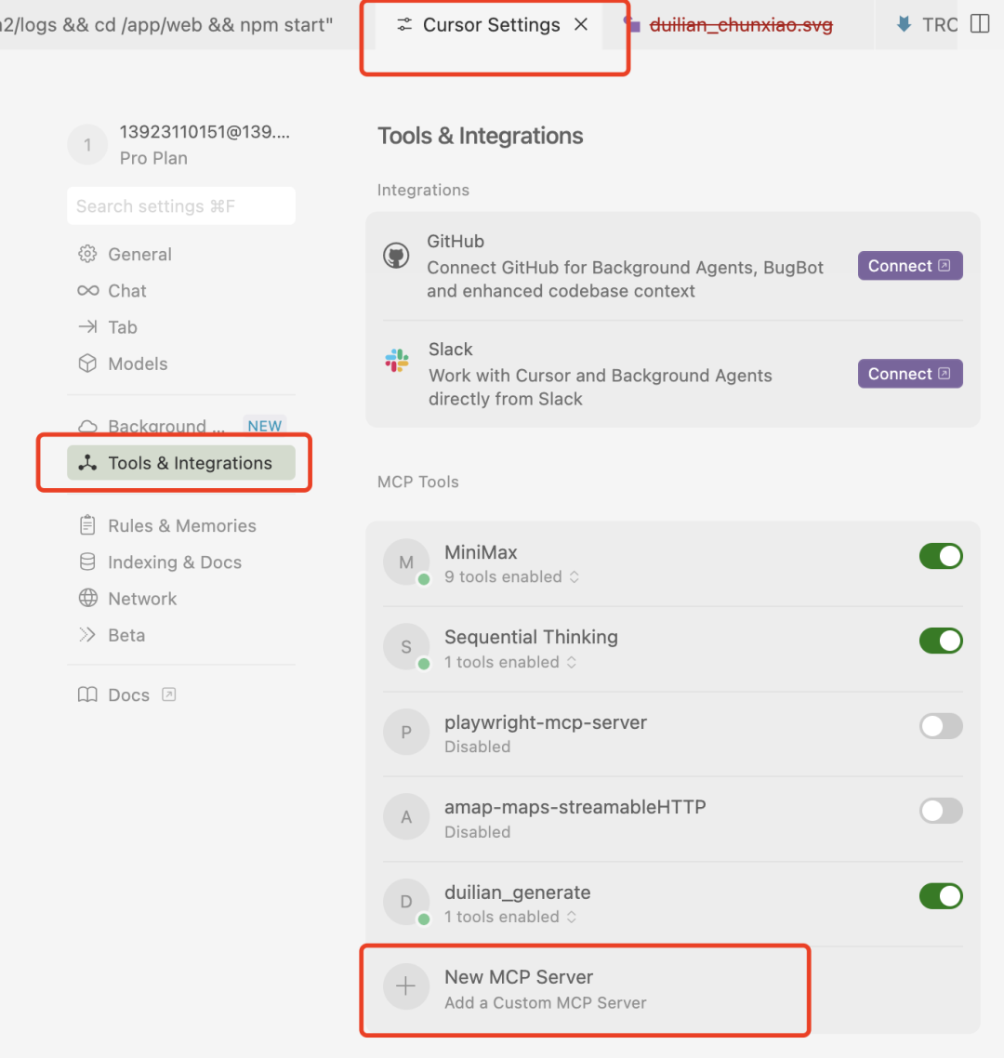The height and width of the screenshot is (1058, 1004).
Task: Open the npm start terminal tab
Action: pyautogui.click(x=166, y=25)
